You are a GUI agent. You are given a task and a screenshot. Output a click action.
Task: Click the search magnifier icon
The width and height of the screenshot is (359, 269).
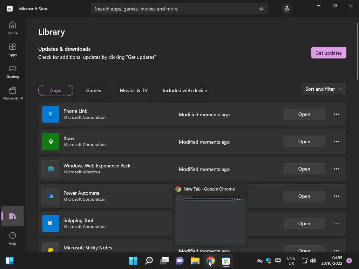pyautogui.click(x=262, y=9)
